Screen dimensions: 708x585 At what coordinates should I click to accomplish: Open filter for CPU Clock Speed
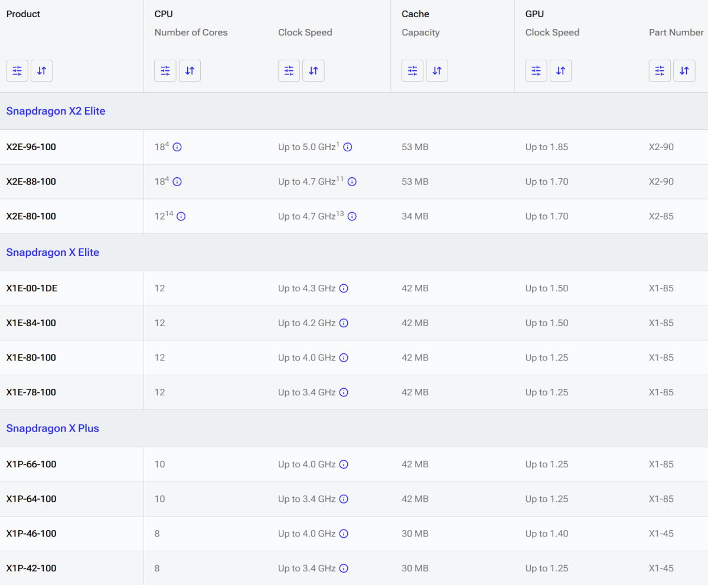click(x=289, y=71)
